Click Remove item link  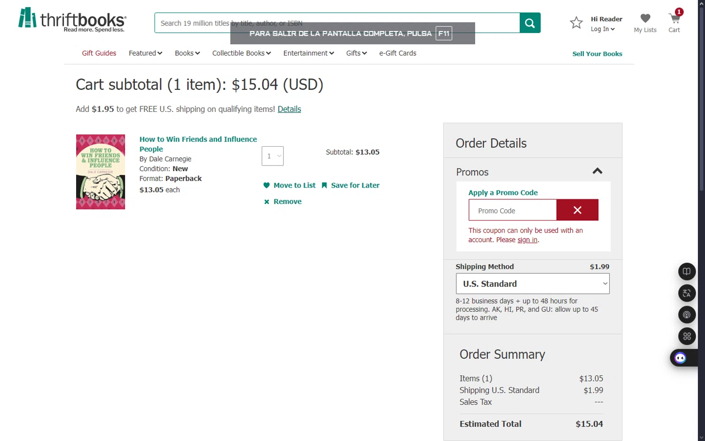coord(288,202)
